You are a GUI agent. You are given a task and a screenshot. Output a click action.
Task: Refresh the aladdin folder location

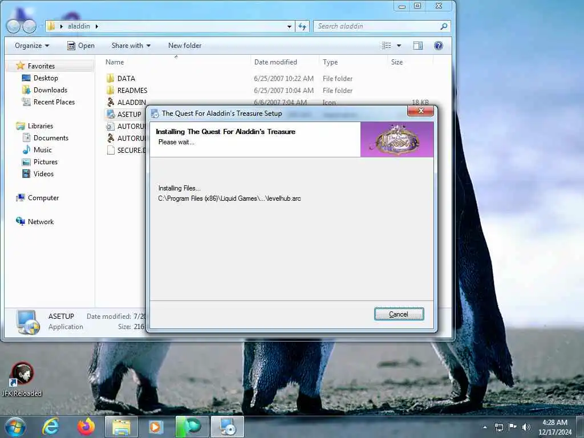point(302,26)
